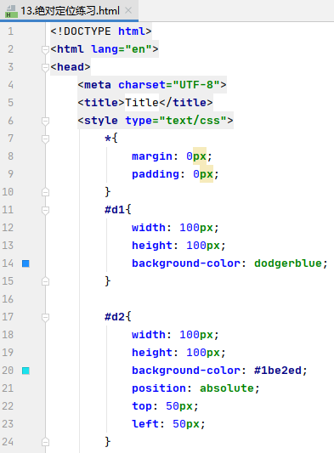Fold the #d1 rule block
This screenshot has height=453, width=334.
point(45,210)
